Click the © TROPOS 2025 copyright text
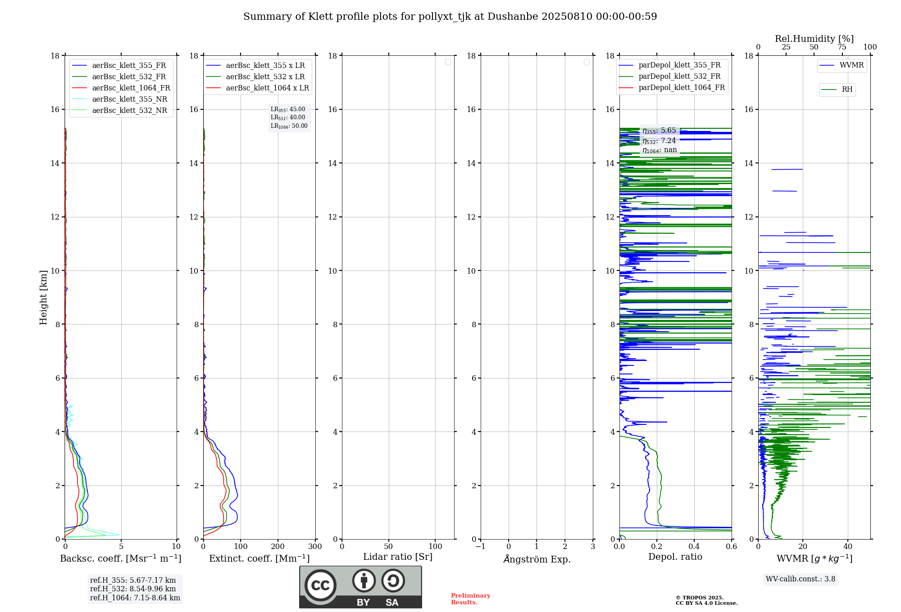The height and width of the screenshot is (612, 901). pyautogui.click(x=700, y=598)
